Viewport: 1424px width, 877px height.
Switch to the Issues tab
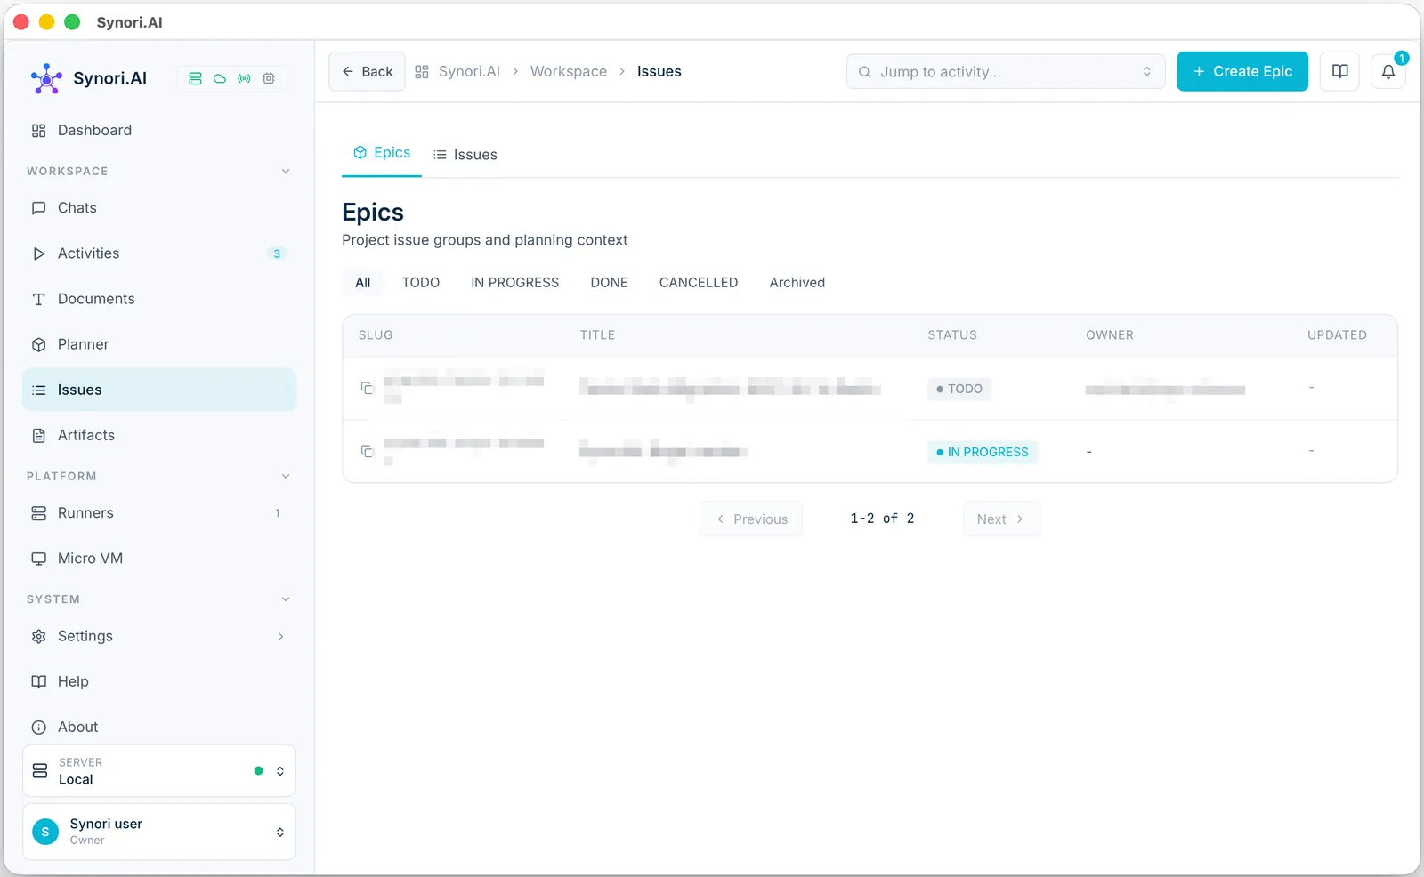pos(465,155)
